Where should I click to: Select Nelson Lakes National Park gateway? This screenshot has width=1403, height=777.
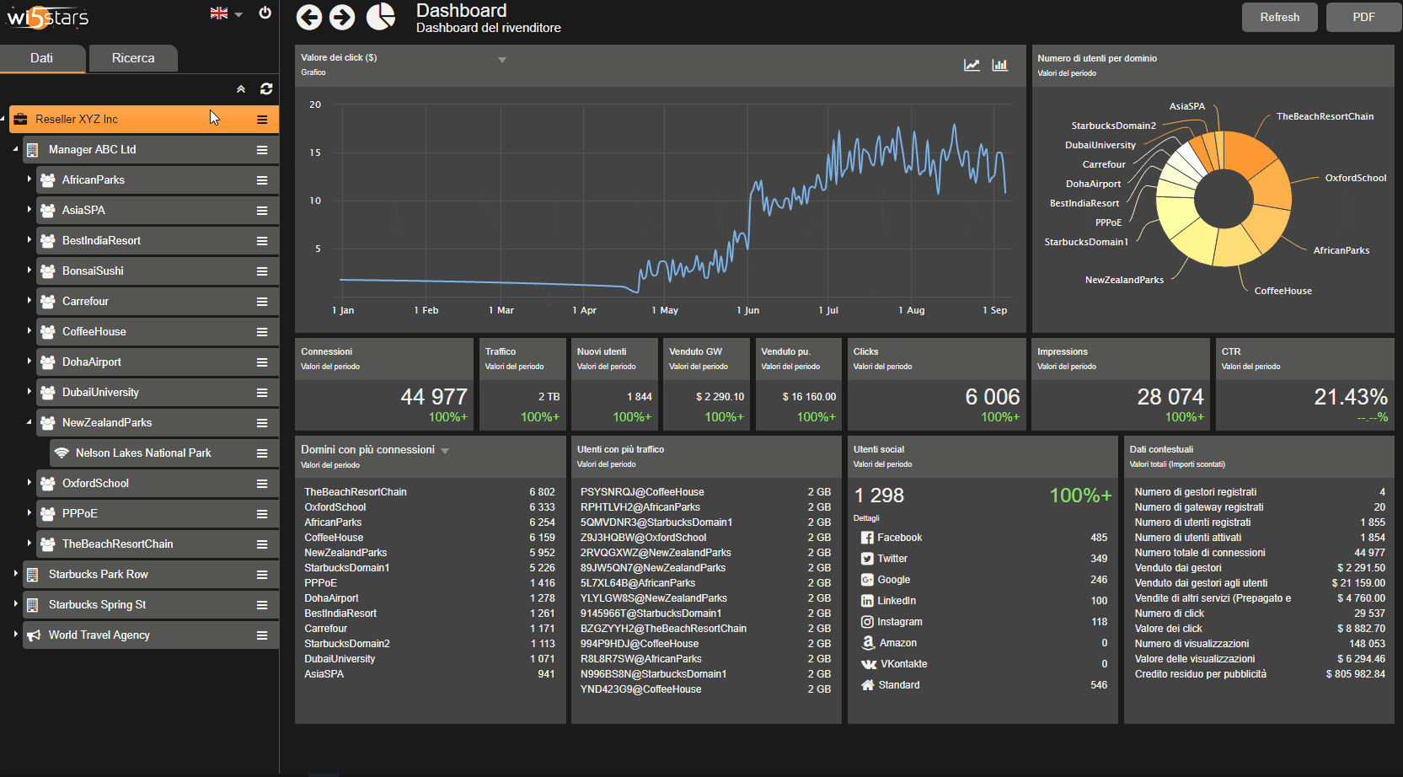tap(163, 453)
